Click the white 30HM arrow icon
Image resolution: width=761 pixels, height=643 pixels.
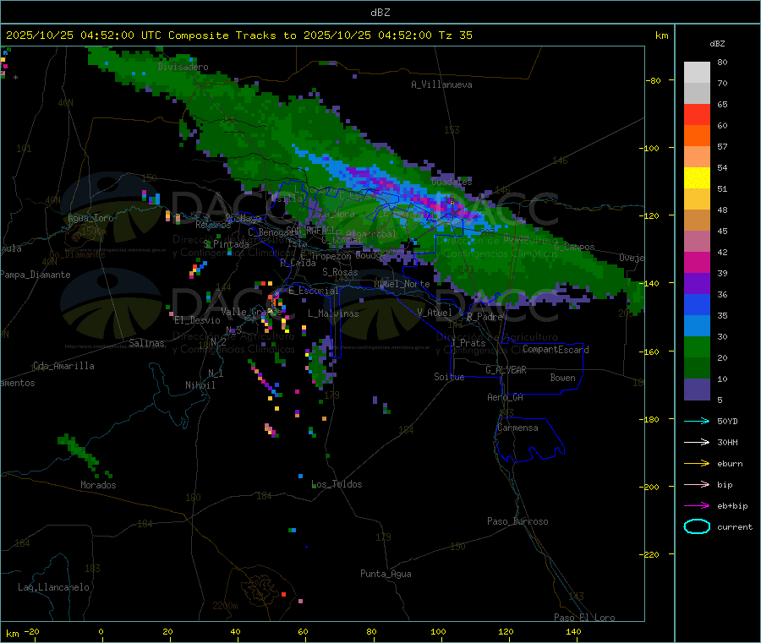tap(696, 442)
